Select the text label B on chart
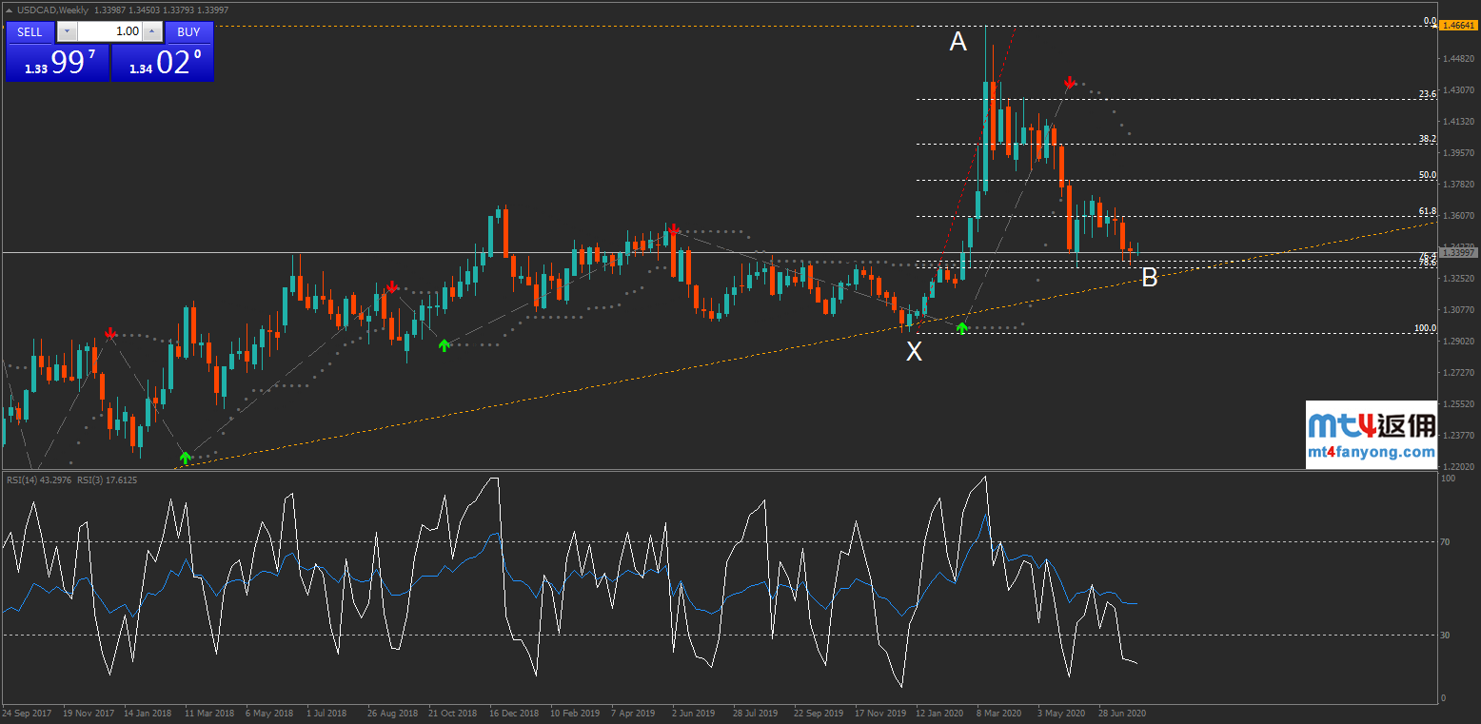The image size is (1481, 724). pos(1149,278)
